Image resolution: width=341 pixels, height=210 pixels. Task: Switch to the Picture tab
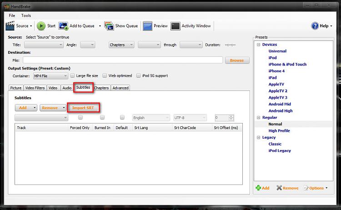click(16, 88)
